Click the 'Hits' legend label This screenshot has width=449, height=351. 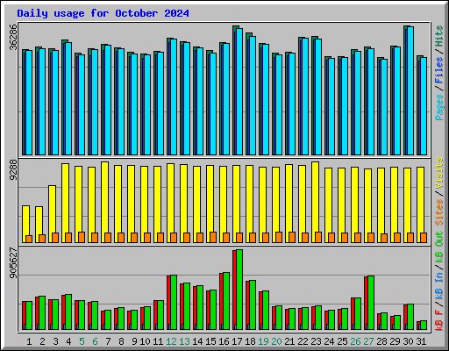tap(438, 36)
